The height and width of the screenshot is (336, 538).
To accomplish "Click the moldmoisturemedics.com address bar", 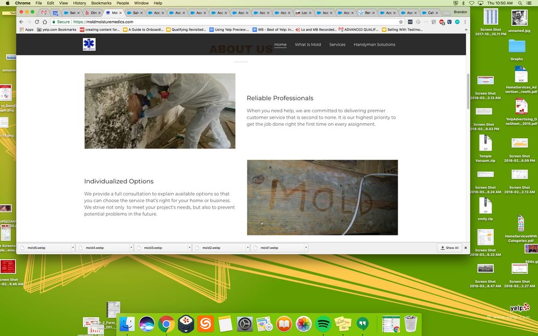I will tap(215, 22).
